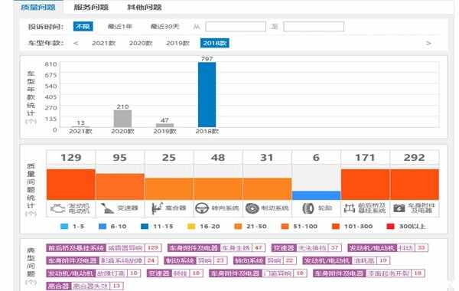Click the 300以上 red legend swatch

pyautogui.click(x=390, y=226)
